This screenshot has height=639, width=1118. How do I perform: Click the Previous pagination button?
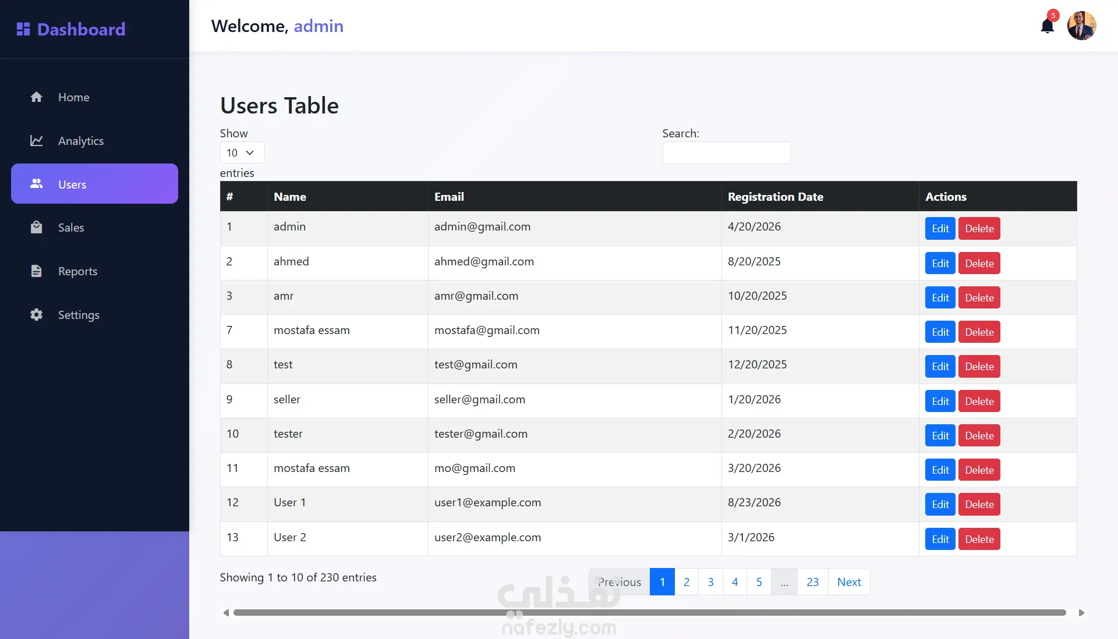coord(620,582)
